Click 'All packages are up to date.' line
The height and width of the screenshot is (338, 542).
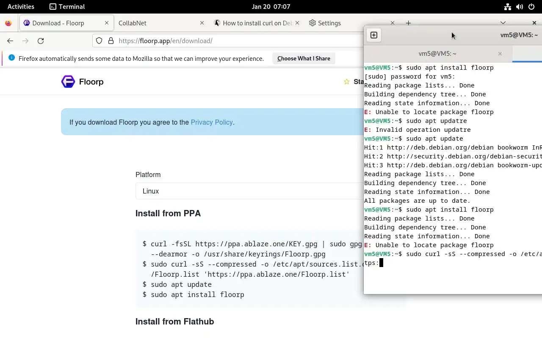[x=418, y=201]
